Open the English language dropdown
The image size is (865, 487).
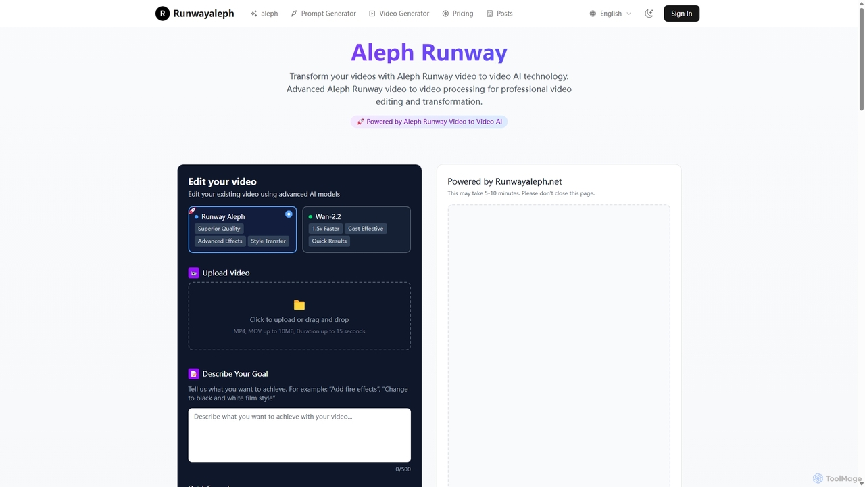[x=610, y=14]
